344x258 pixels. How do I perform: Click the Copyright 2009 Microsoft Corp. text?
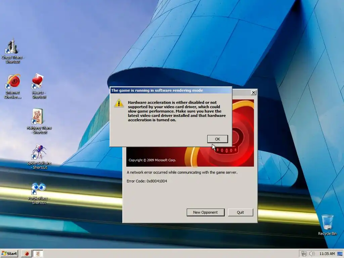click(x=152, y=160)
